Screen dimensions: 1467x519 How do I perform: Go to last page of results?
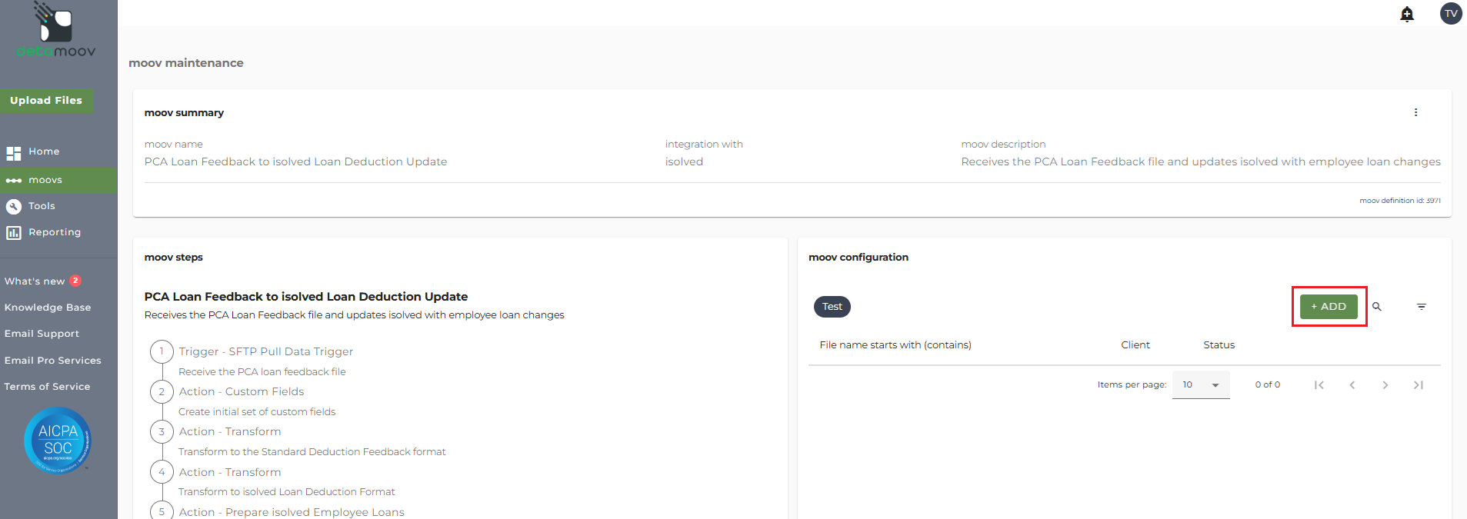(1418, 385)
